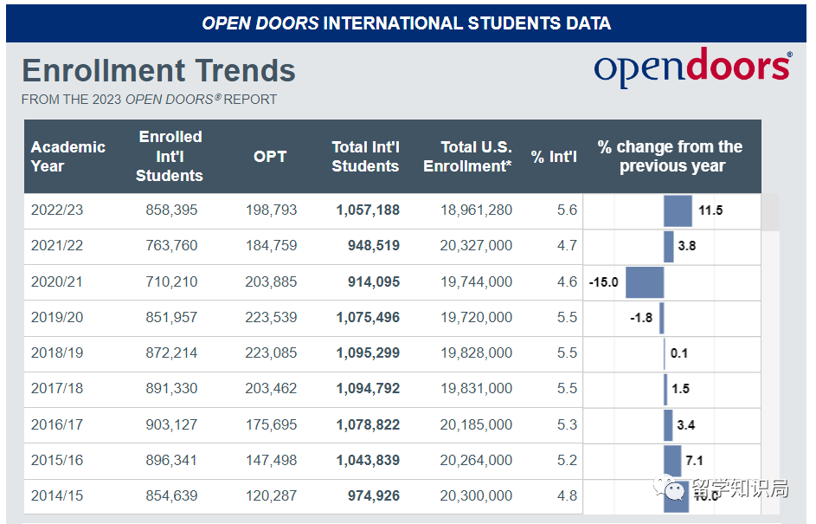This screenshot has width=816, height=524.
Task: Select the % Int'l column header
Action: coord(554,157)
